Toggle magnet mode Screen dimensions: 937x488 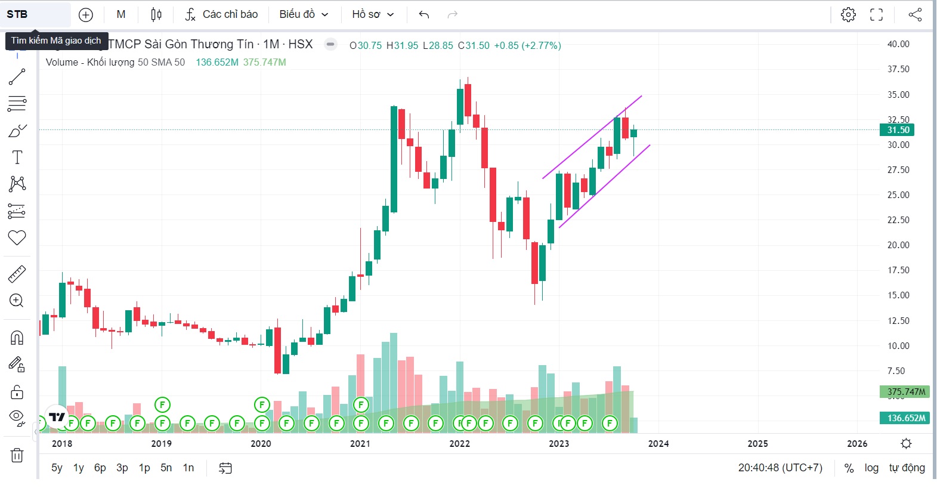pyautogui.click(x=17, y=338)
